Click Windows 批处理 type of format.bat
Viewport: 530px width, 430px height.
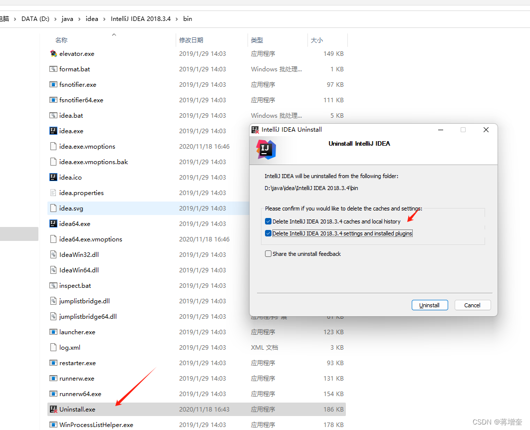tap(276, 69)
